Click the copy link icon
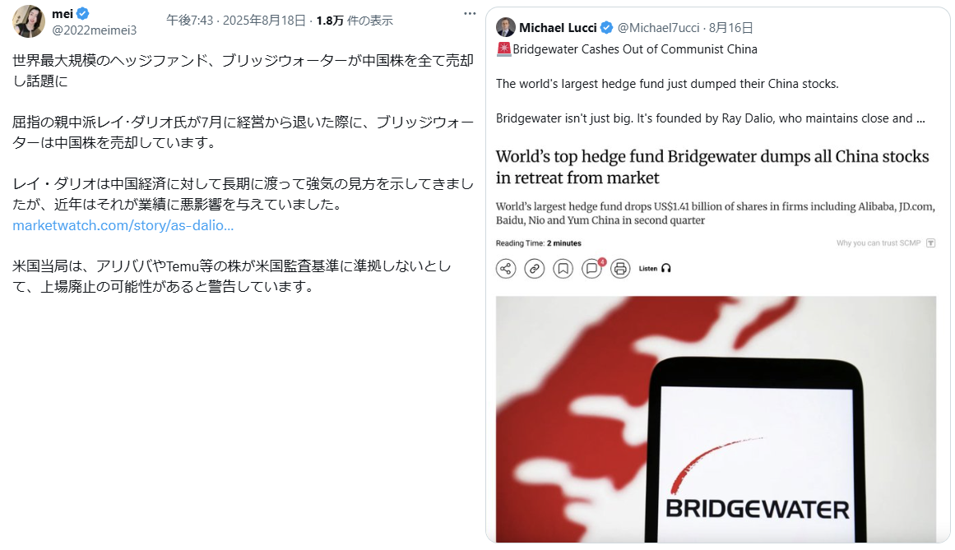Screen dimensions: 955x550 coord(534,268)
